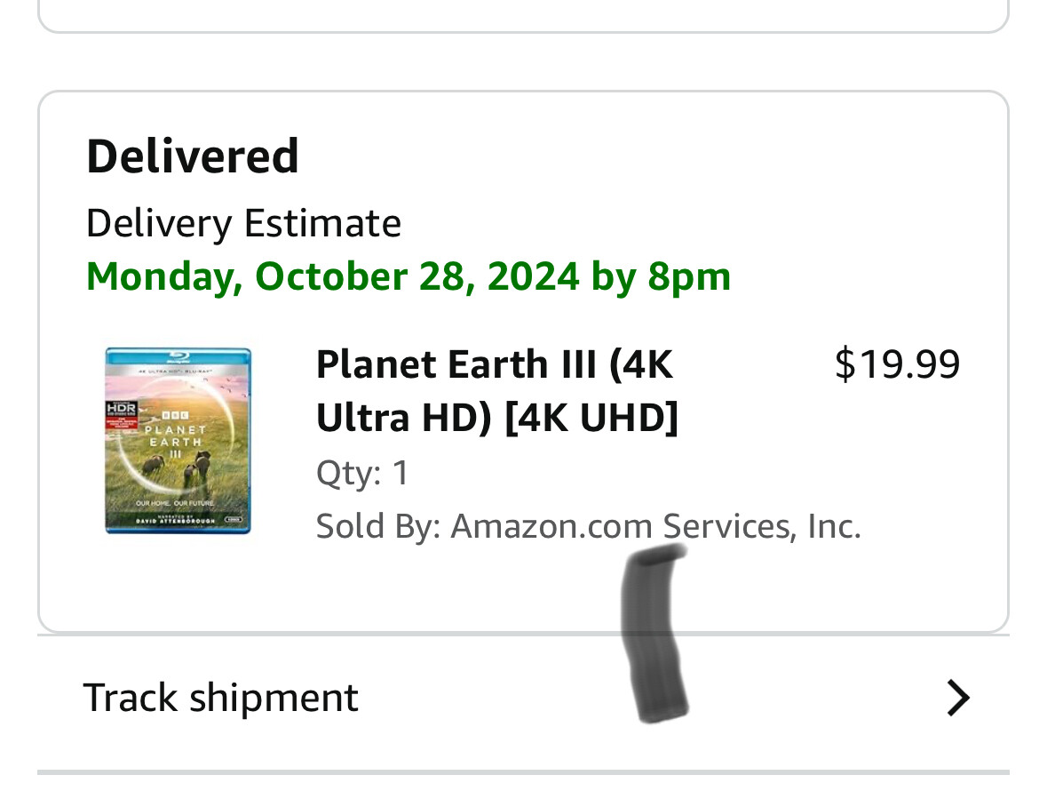Click the David Attenborough credit on cover
The image size is (1047, 791).
tap(175, 521)
